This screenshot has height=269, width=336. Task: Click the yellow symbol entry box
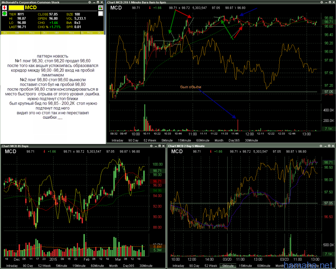pyautogui.click(x=16, y=8)
